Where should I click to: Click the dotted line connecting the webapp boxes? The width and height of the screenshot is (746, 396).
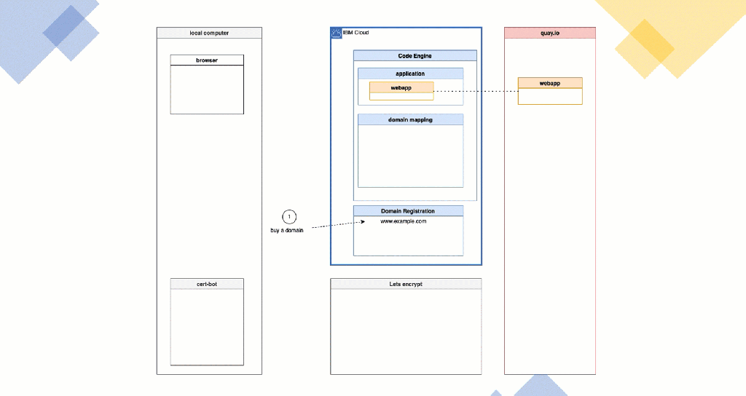(476, 91)
